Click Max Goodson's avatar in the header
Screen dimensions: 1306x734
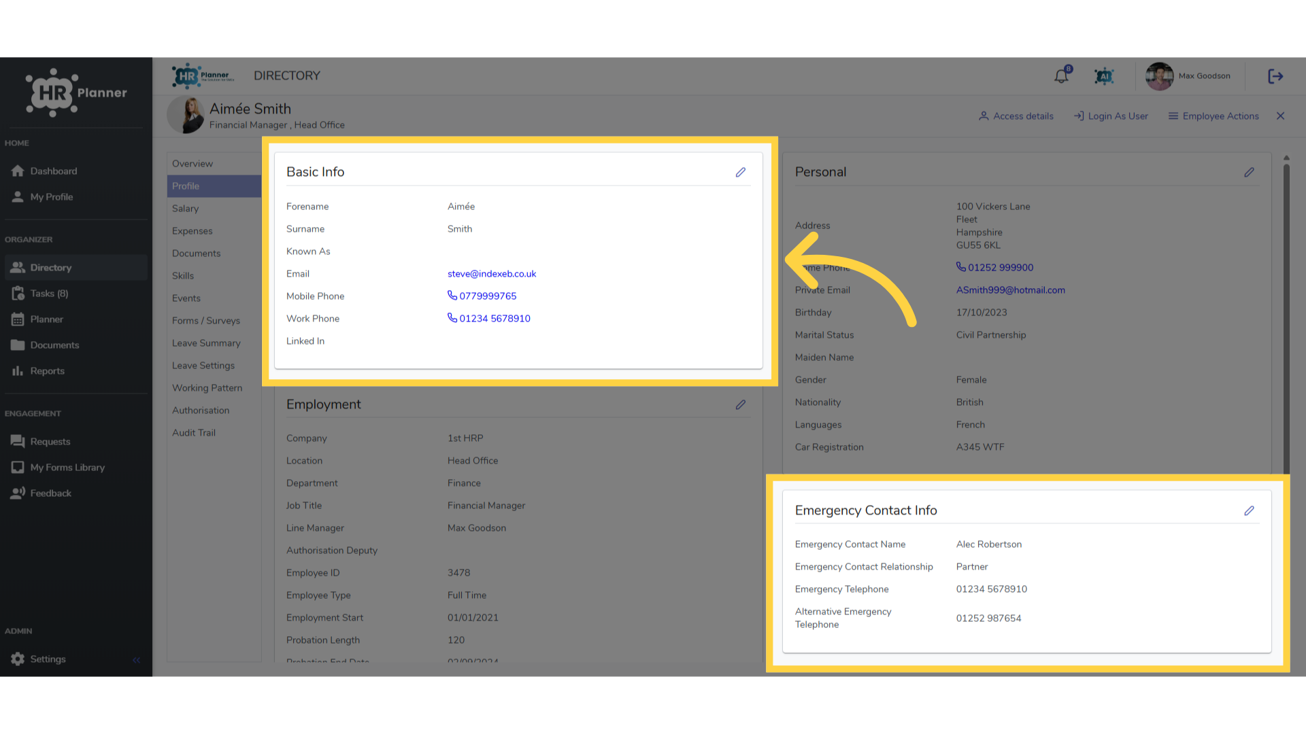[1160, 76]
